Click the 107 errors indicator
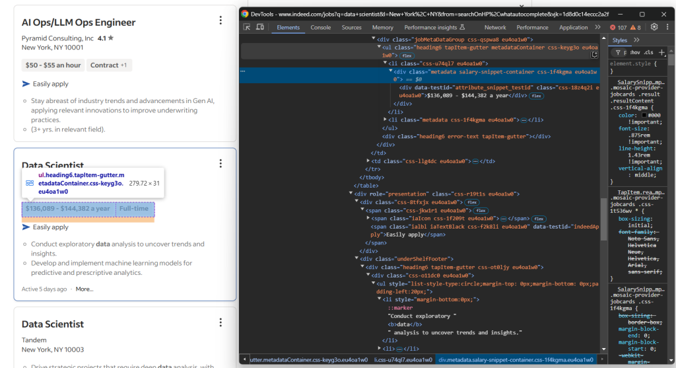Image resolution: width=676 pixels, height=368 pixels. (618, 27)
